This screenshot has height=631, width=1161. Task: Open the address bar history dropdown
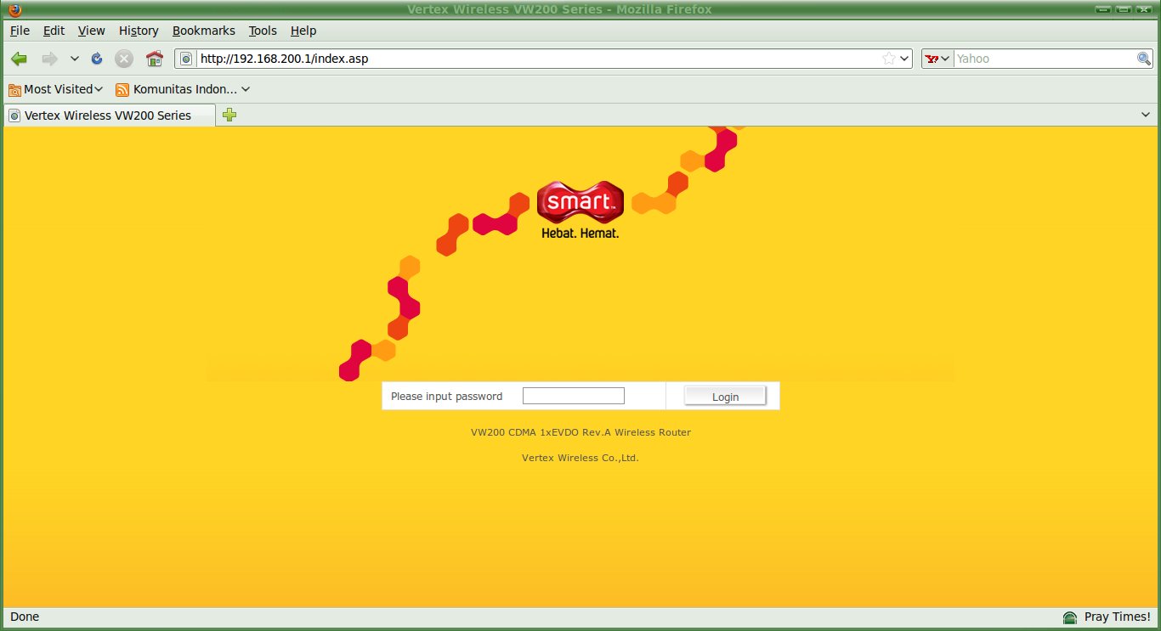pyautogui.click(x=904, y=59)
